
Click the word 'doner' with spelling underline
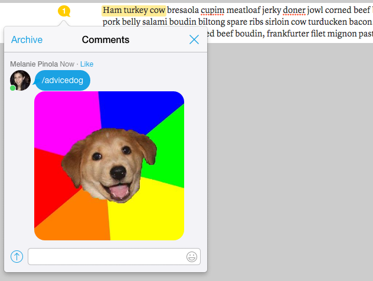pos(294,10)
